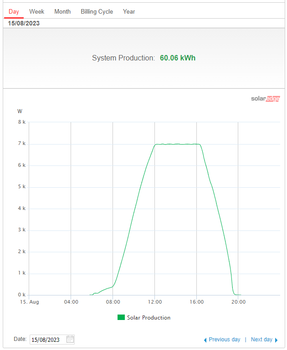The image size is (287, 350).
Task: Click the 3 k y-axis label
Action: coord(22,230)
